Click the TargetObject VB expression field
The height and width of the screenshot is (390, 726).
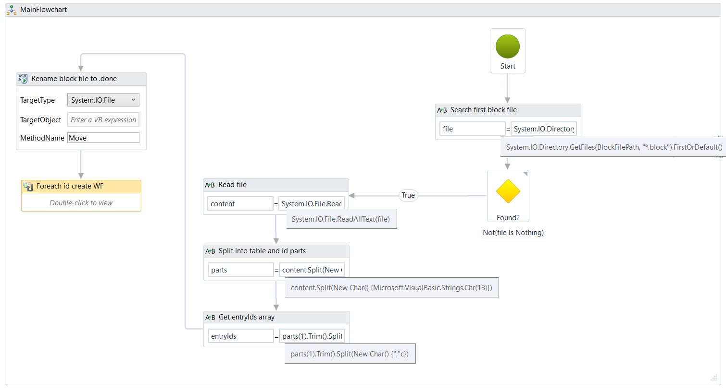pyautogui.click(x=103, y=120)
